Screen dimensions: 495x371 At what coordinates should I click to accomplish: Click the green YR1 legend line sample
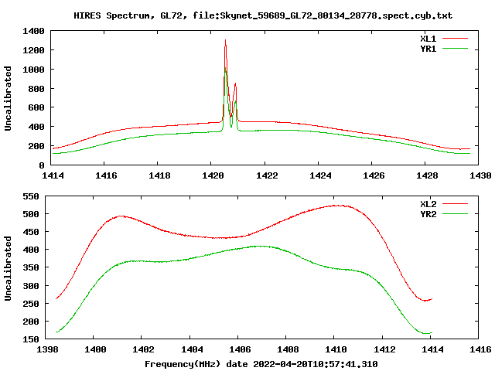point(455,49)
